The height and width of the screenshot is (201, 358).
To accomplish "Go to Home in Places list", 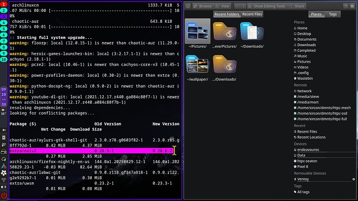I will pos(300,28).
